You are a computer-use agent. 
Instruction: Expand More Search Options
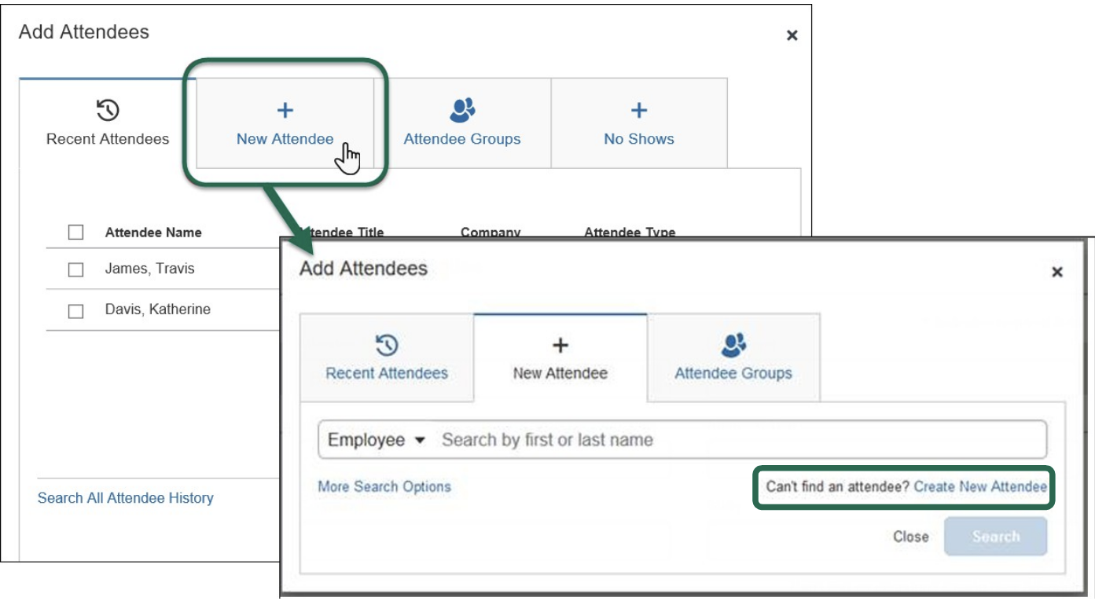point(384,487)
